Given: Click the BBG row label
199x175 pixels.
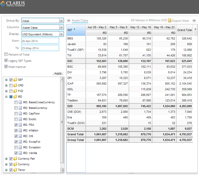Looking at the screenshot, I should pyautogui.click(x=70, y=38).
